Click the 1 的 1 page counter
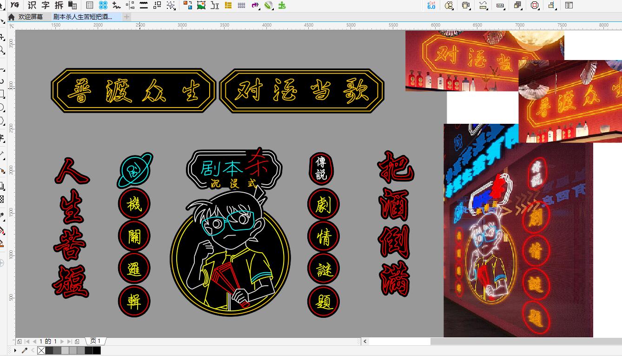This screenshot has width=622, height=356. click(48, 341)
